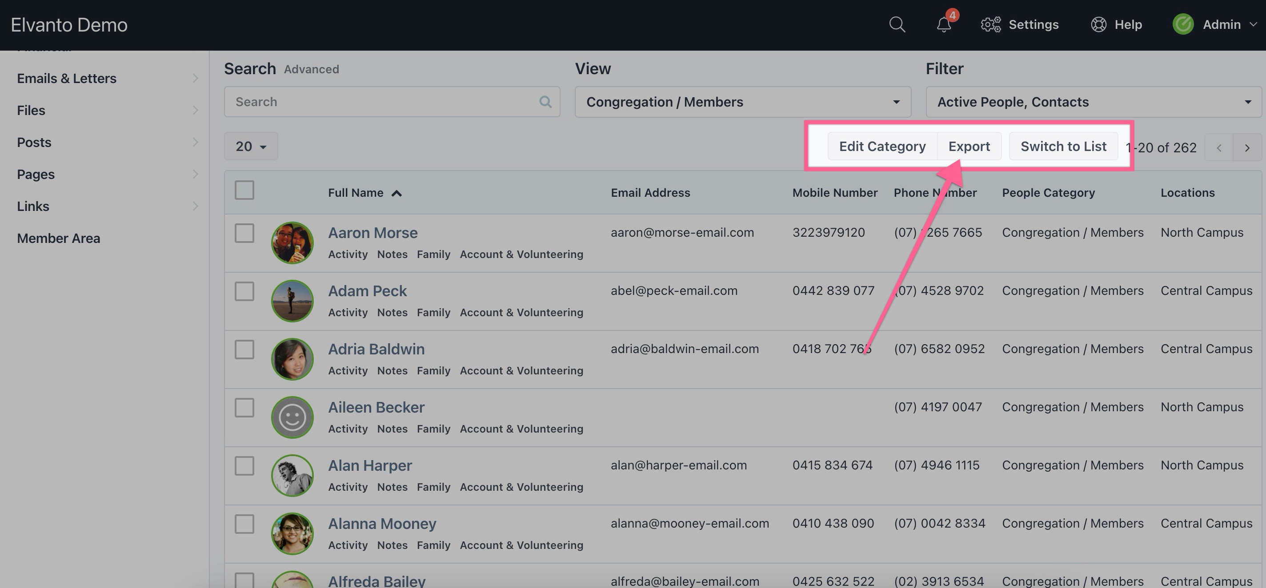Open Advanced search link
Screen dimensions: 1266x588
[x=312, y=69]
